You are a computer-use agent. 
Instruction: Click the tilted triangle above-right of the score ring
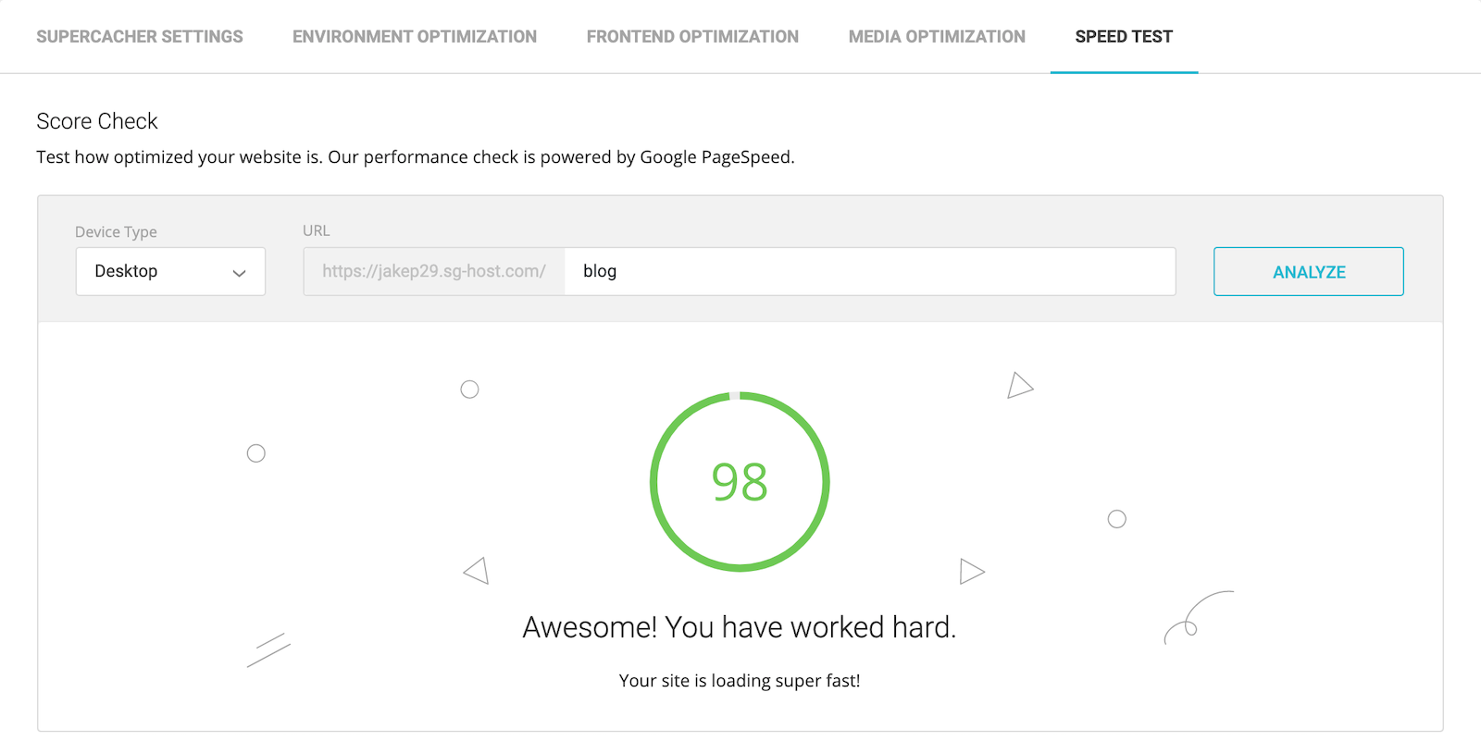pos(1019,385)
